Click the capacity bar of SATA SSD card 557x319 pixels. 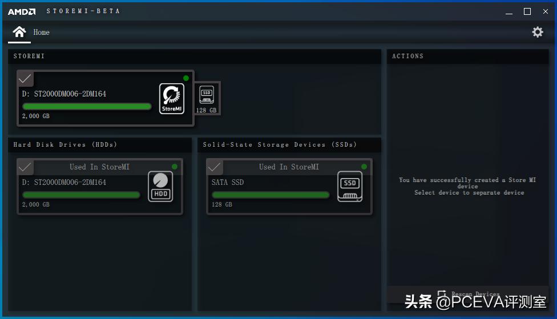click(x=271, y=195)
